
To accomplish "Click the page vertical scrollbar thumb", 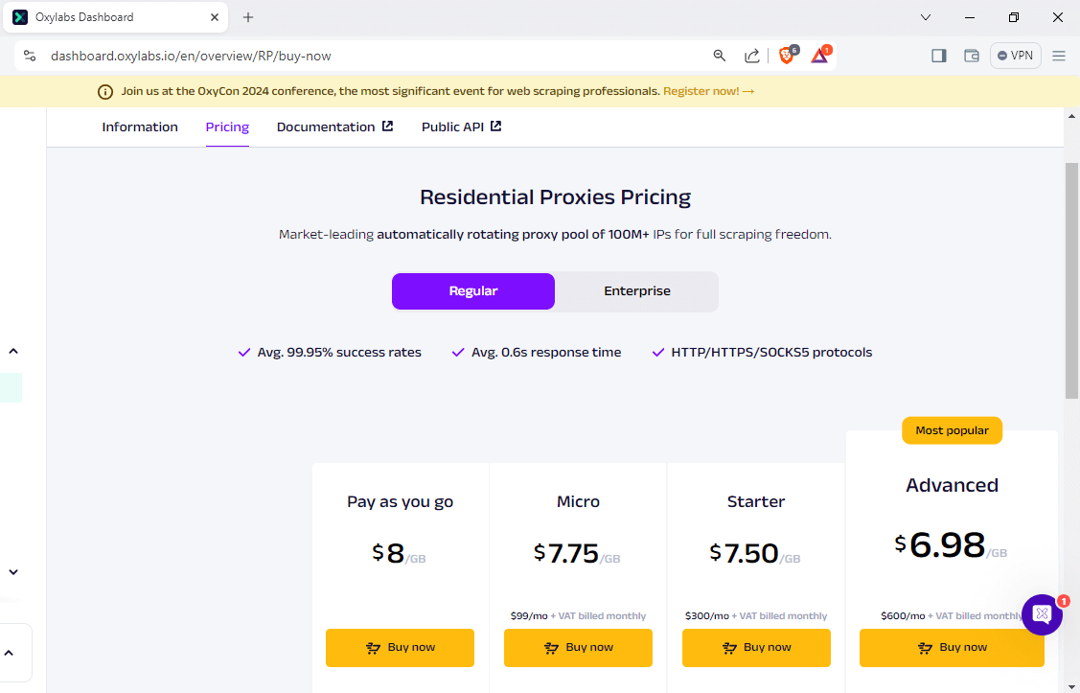I will (x=1071, y=278).
